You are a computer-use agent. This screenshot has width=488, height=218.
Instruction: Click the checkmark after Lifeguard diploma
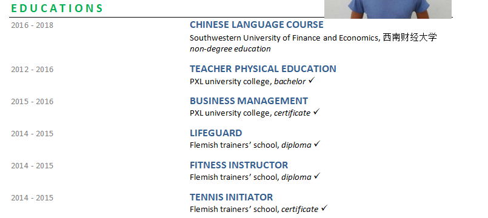[317, 144]
